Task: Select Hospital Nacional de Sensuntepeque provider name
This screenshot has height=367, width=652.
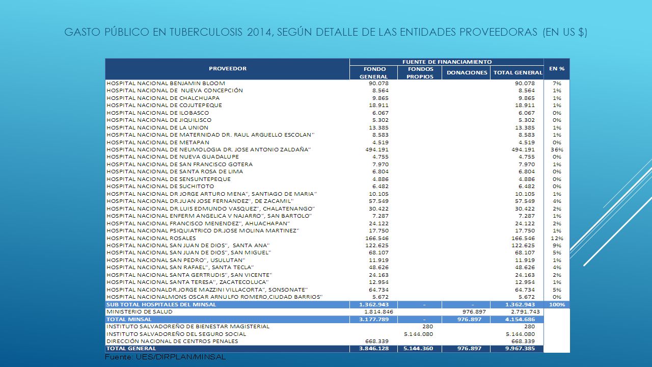Action: point(169,179)
